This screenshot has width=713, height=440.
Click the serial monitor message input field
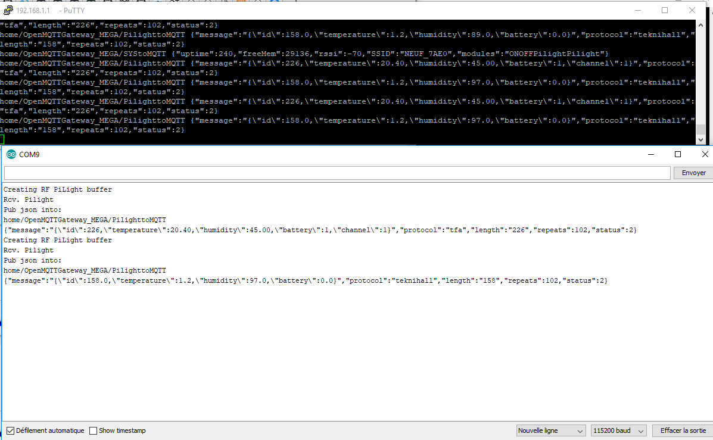337,173
